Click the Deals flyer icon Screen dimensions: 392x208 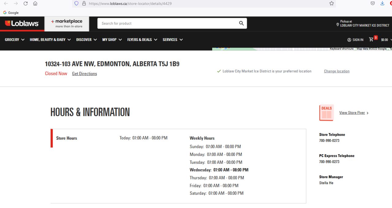(x=326, y=113)
